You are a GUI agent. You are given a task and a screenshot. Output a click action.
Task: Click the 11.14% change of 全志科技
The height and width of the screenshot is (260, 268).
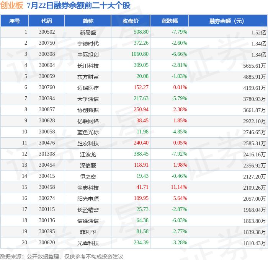179,187
